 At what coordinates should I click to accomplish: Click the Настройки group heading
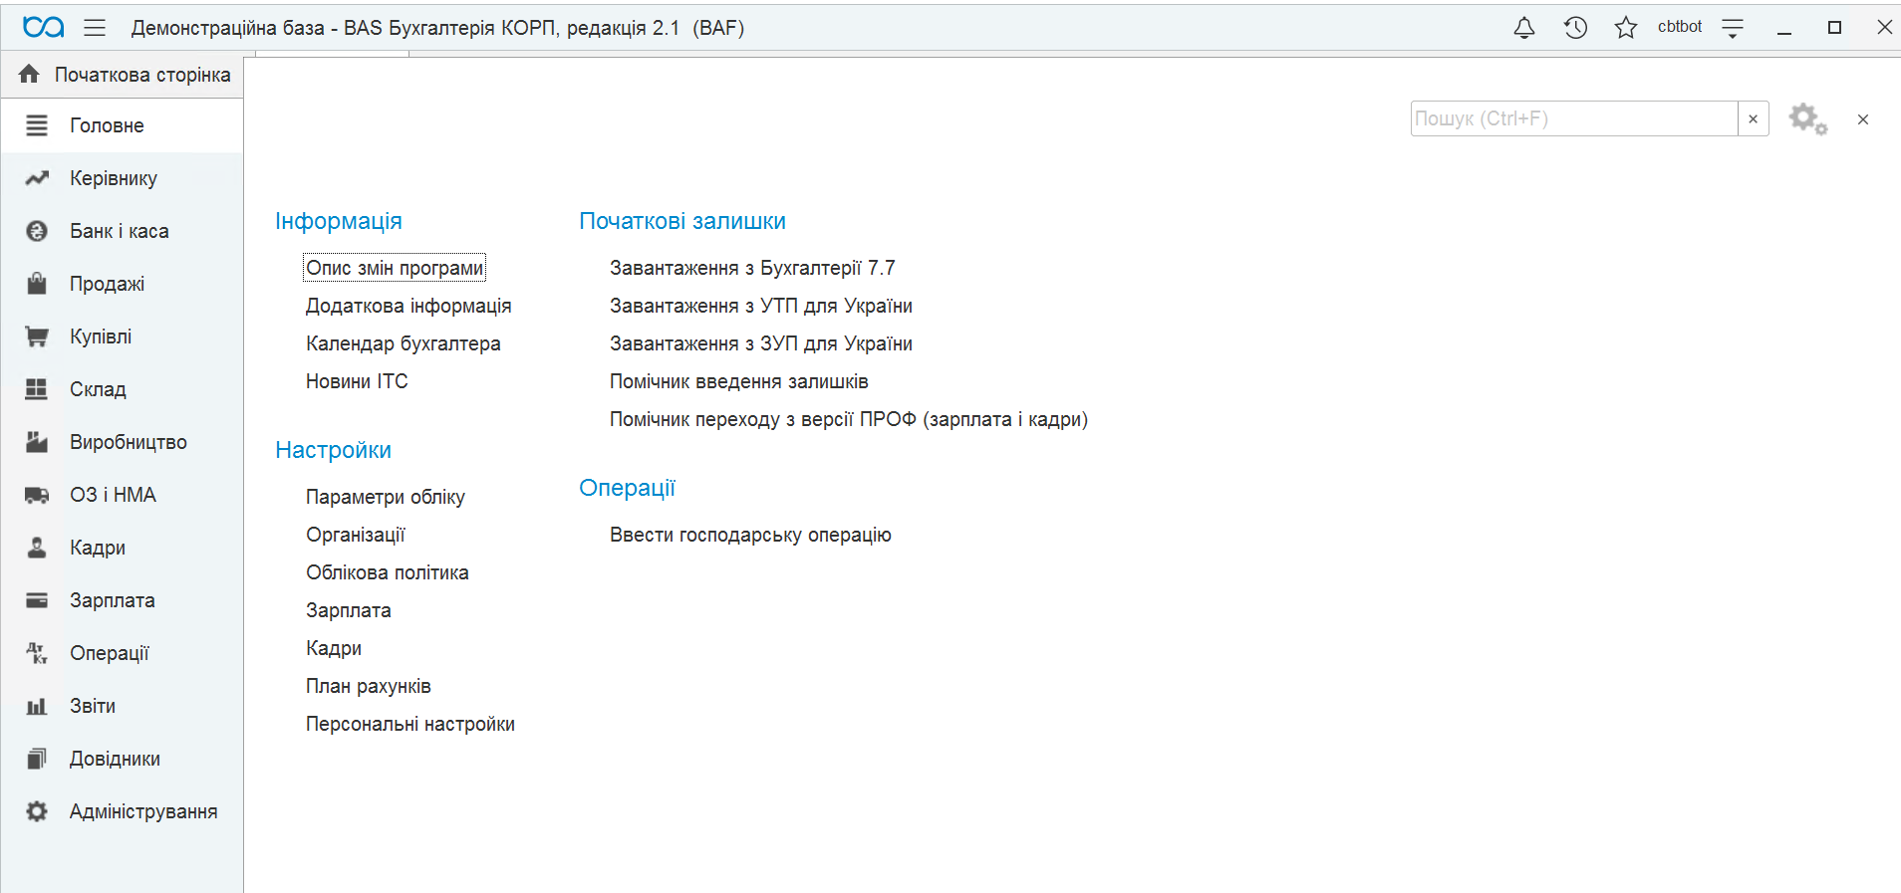tap(333, 450)
